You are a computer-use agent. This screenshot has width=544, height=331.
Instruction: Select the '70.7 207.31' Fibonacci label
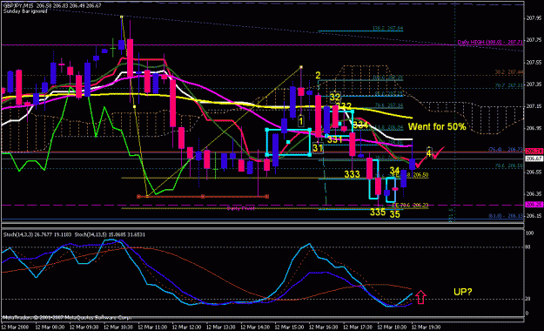pyautogui.click(x=509, y=85)
